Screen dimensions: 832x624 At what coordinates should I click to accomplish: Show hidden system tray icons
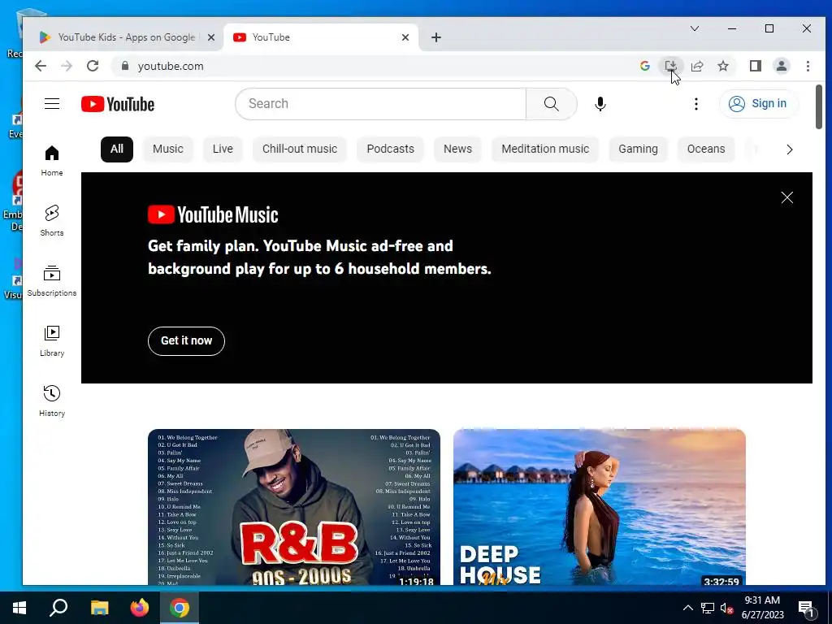(x=687, y=608)
